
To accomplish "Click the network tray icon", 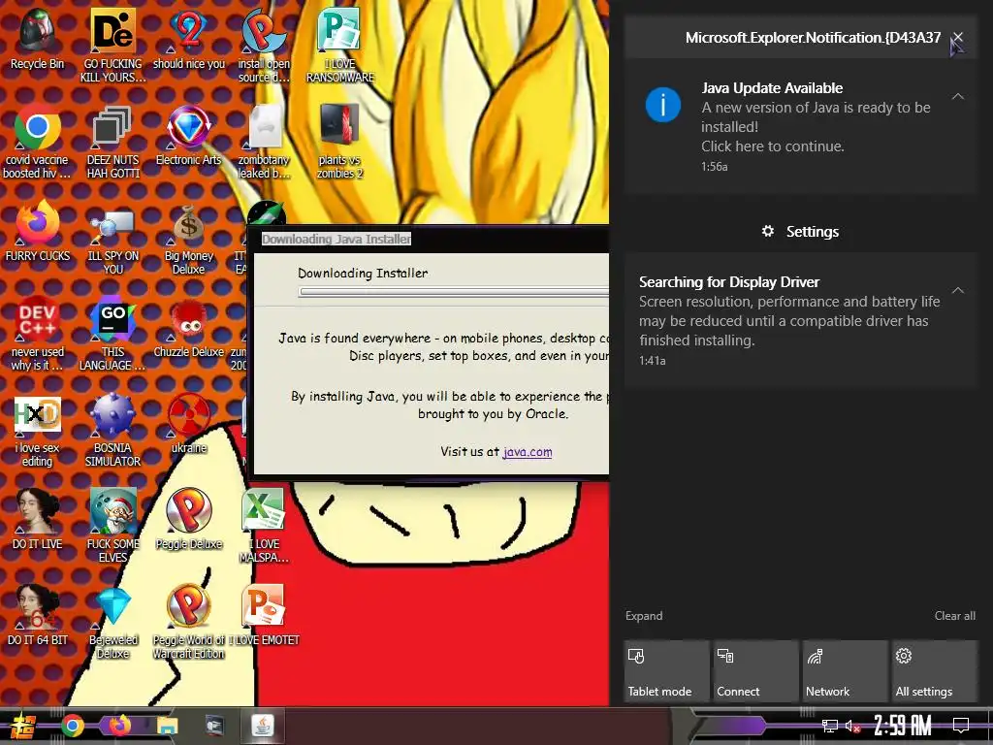I will [830, 726].
